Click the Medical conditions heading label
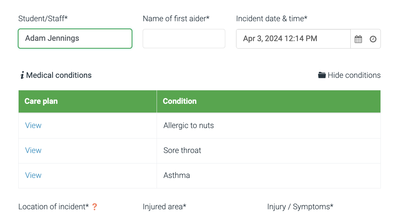This screenshot has width=393, height=213. coord(59,75)
